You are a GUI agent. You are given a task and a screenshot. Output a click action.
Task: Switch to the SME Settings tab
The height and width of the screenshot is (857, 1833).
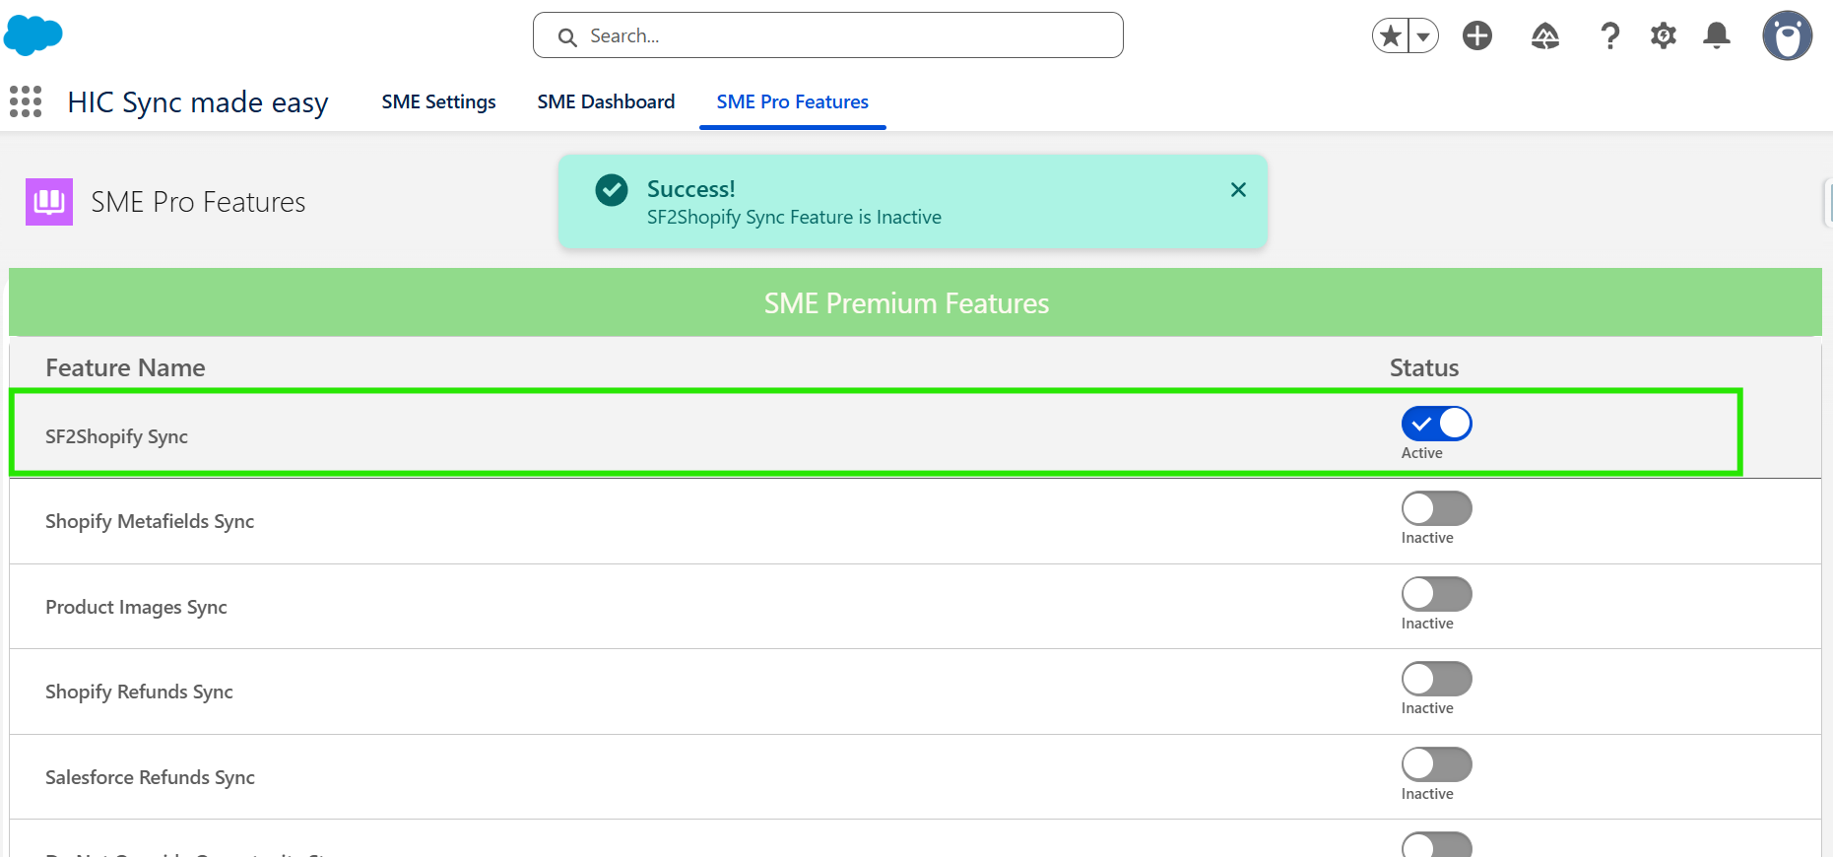438,101
